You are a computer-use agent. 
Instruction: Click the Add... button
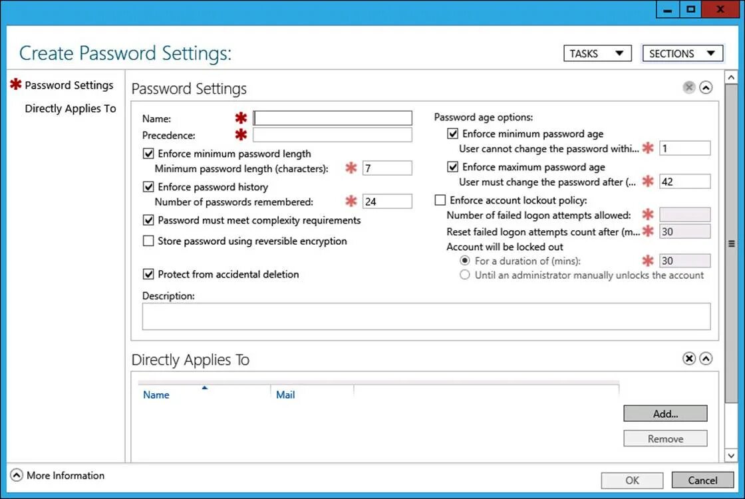(665, 413)
